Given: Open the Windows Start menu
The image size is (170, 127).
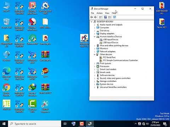Looking at the screenshot, I should tap(4, 124).
